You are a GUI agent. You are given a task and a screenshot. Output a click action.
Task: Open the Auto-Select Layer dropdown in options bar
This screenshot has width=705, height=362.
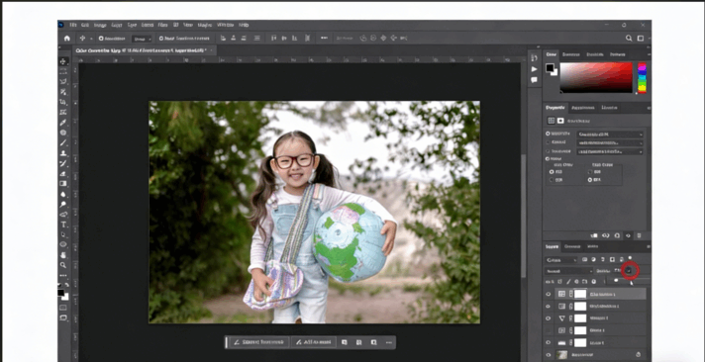pos(142,39)
